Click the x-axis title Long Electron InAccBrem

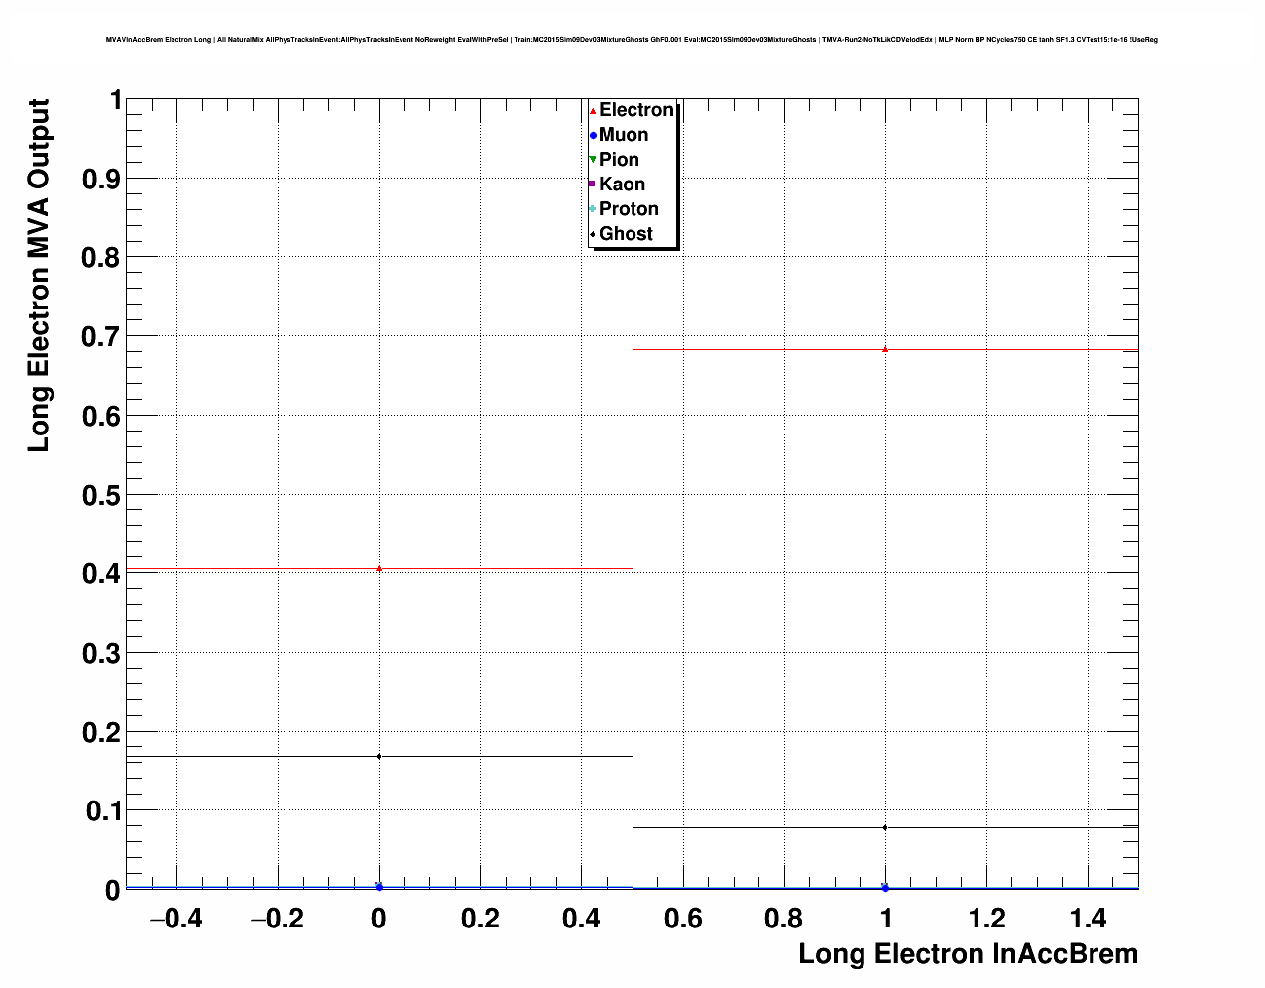pyautogui.click(x=969, y=954)
